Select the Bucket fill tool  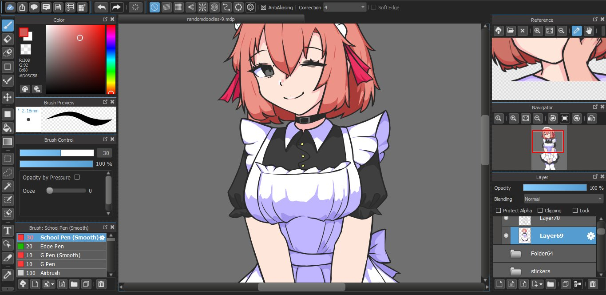click(x=8, y=128)
